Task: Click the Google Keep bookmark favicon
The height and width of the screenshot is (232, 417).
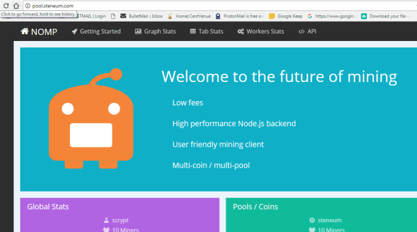Action: (x=272, y=16)
